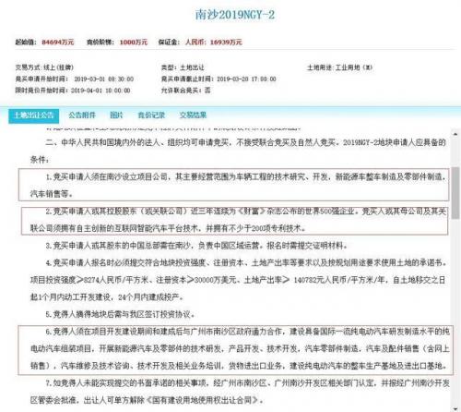This screenshot has height=412, width=461.
Task: Click the scrollbar up arrow in announcement panel
Action: pyautogui.click(x=455, y=134)
